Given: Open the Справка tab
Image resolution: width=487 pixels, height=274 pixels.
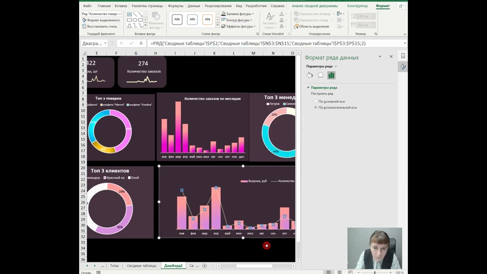Looking at the screenshot, I should [277, 6].
